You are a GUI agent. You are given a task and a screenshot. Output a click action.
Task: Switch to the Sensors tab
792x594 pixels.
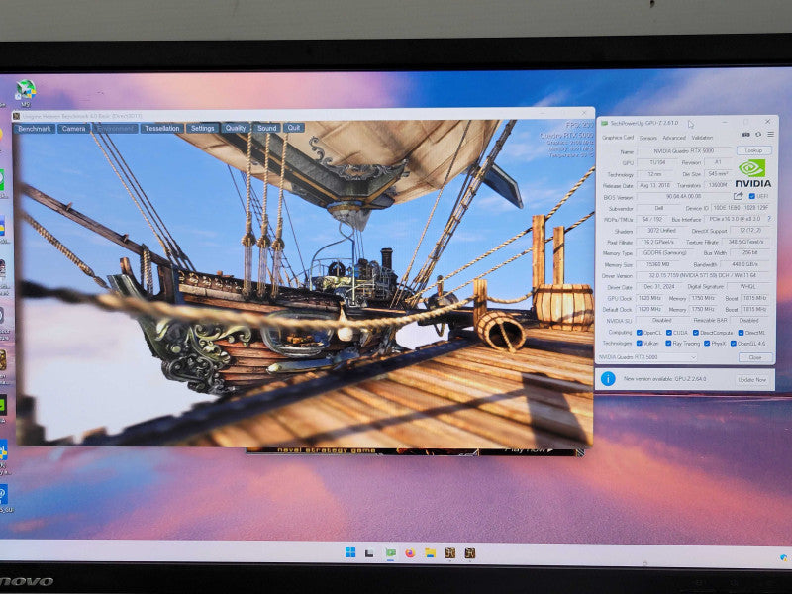point(648,138)
